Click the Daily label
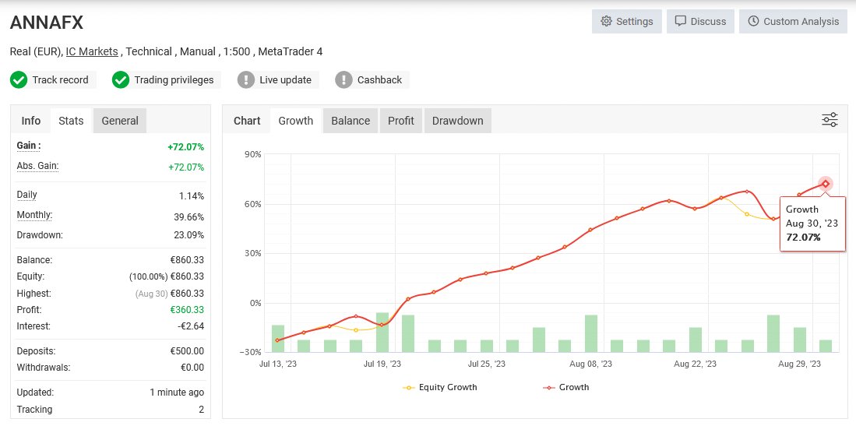The width and height of the screenshot is (856, 433). [x=26, y=195]
